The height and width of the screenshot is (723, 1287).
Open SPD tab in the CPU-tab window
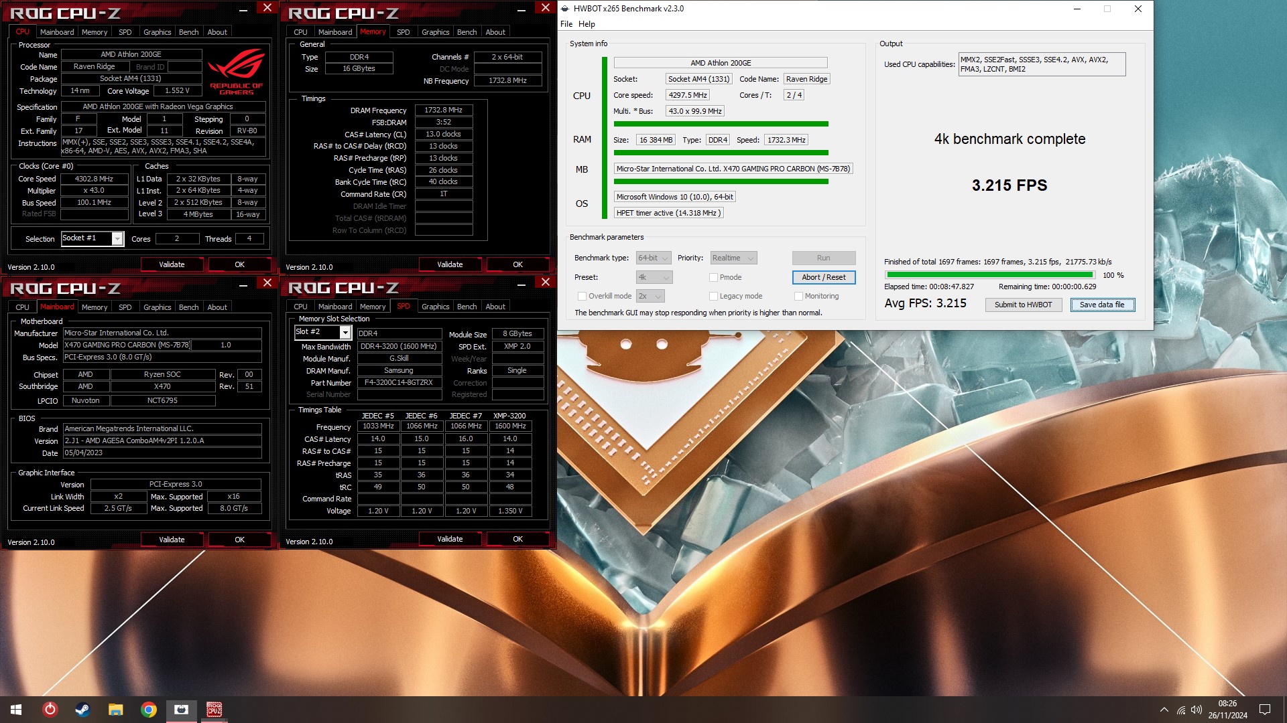[125, 32]
